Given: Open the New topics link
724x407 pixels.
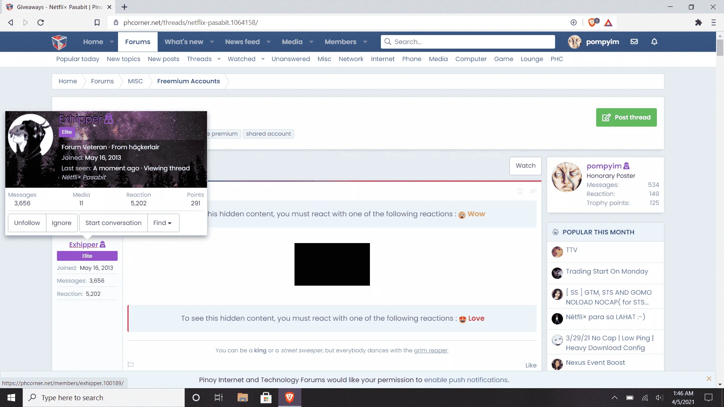Looking at the screenshot, I should (123, 59).
